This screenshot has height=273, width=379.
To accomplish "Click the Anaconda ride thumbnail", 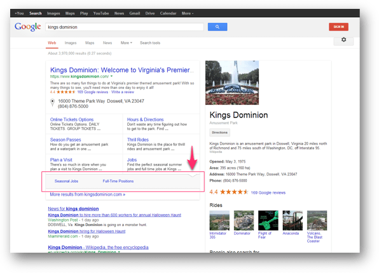I will [293, 220].
